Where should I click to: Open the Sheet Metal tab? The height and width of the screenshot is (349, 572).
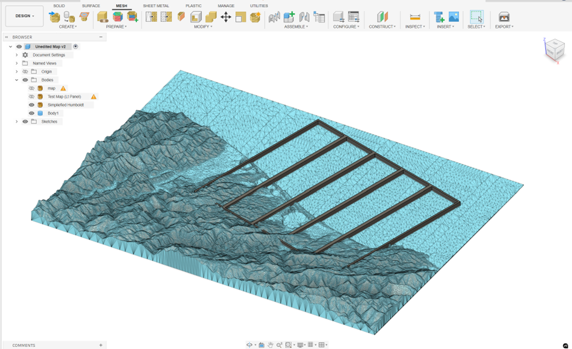(156, 6)
